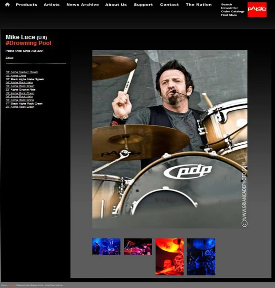Click the large drummer photo
This screenshot has width=275, height=288.
pos(170,139)
